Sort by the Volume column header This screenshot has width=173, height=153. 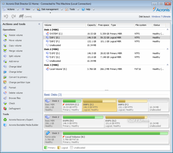(x=64, y=25)
